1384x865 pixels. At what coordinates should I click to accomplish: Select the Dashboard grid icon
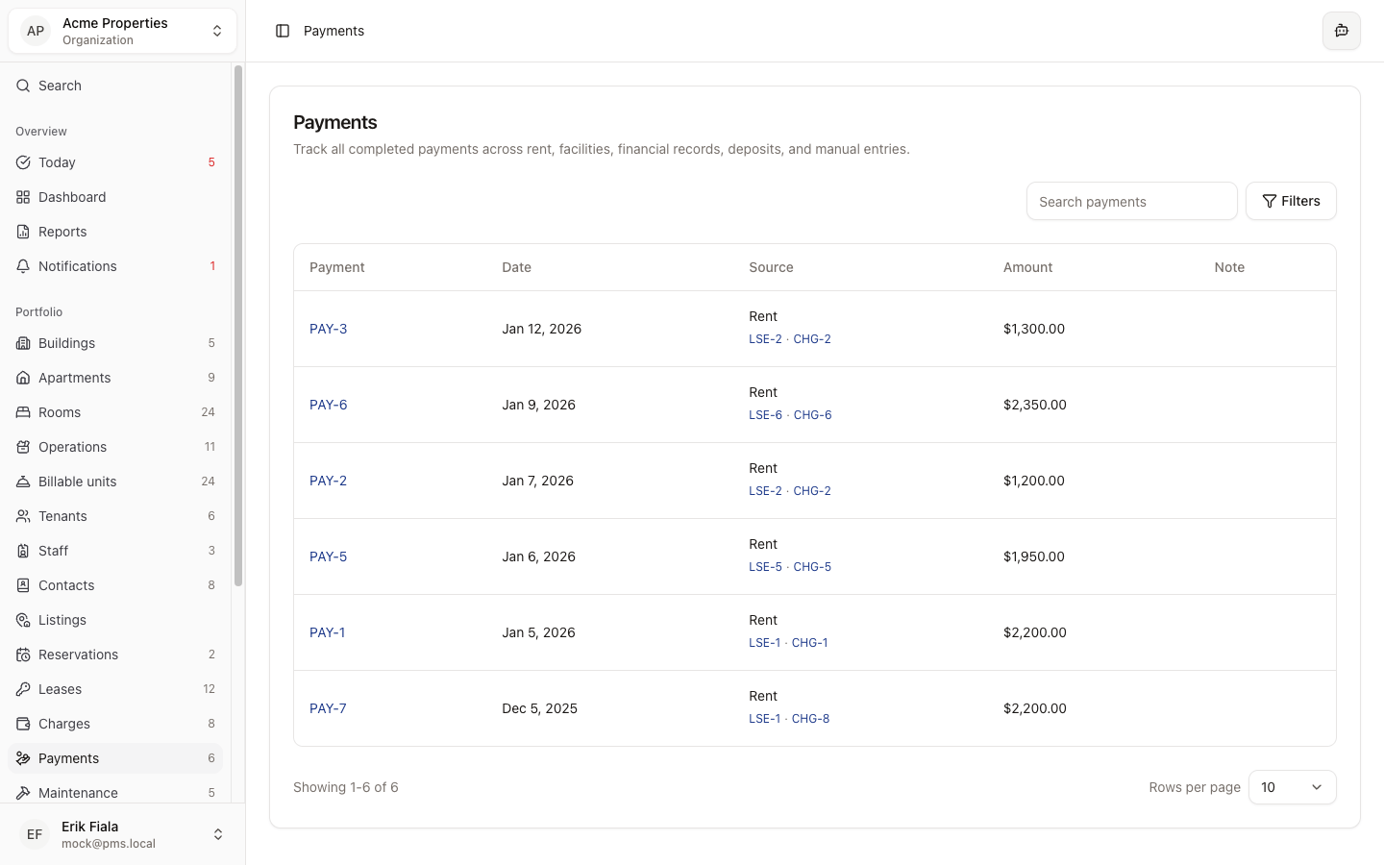pyautogui.click(x=22, y=197)
